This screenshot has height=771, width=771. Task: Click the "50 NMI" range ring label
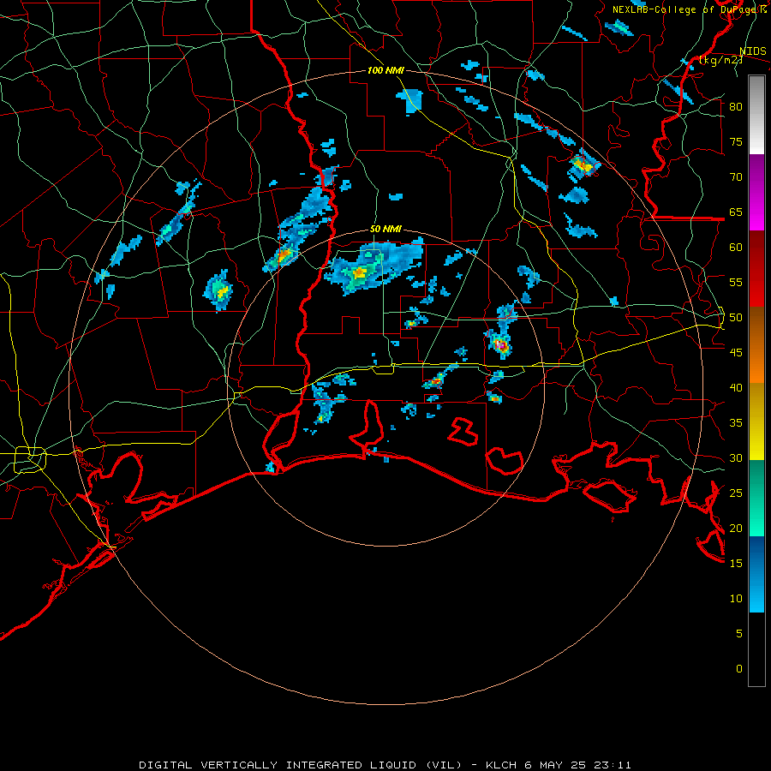click(x=385, y=229)
